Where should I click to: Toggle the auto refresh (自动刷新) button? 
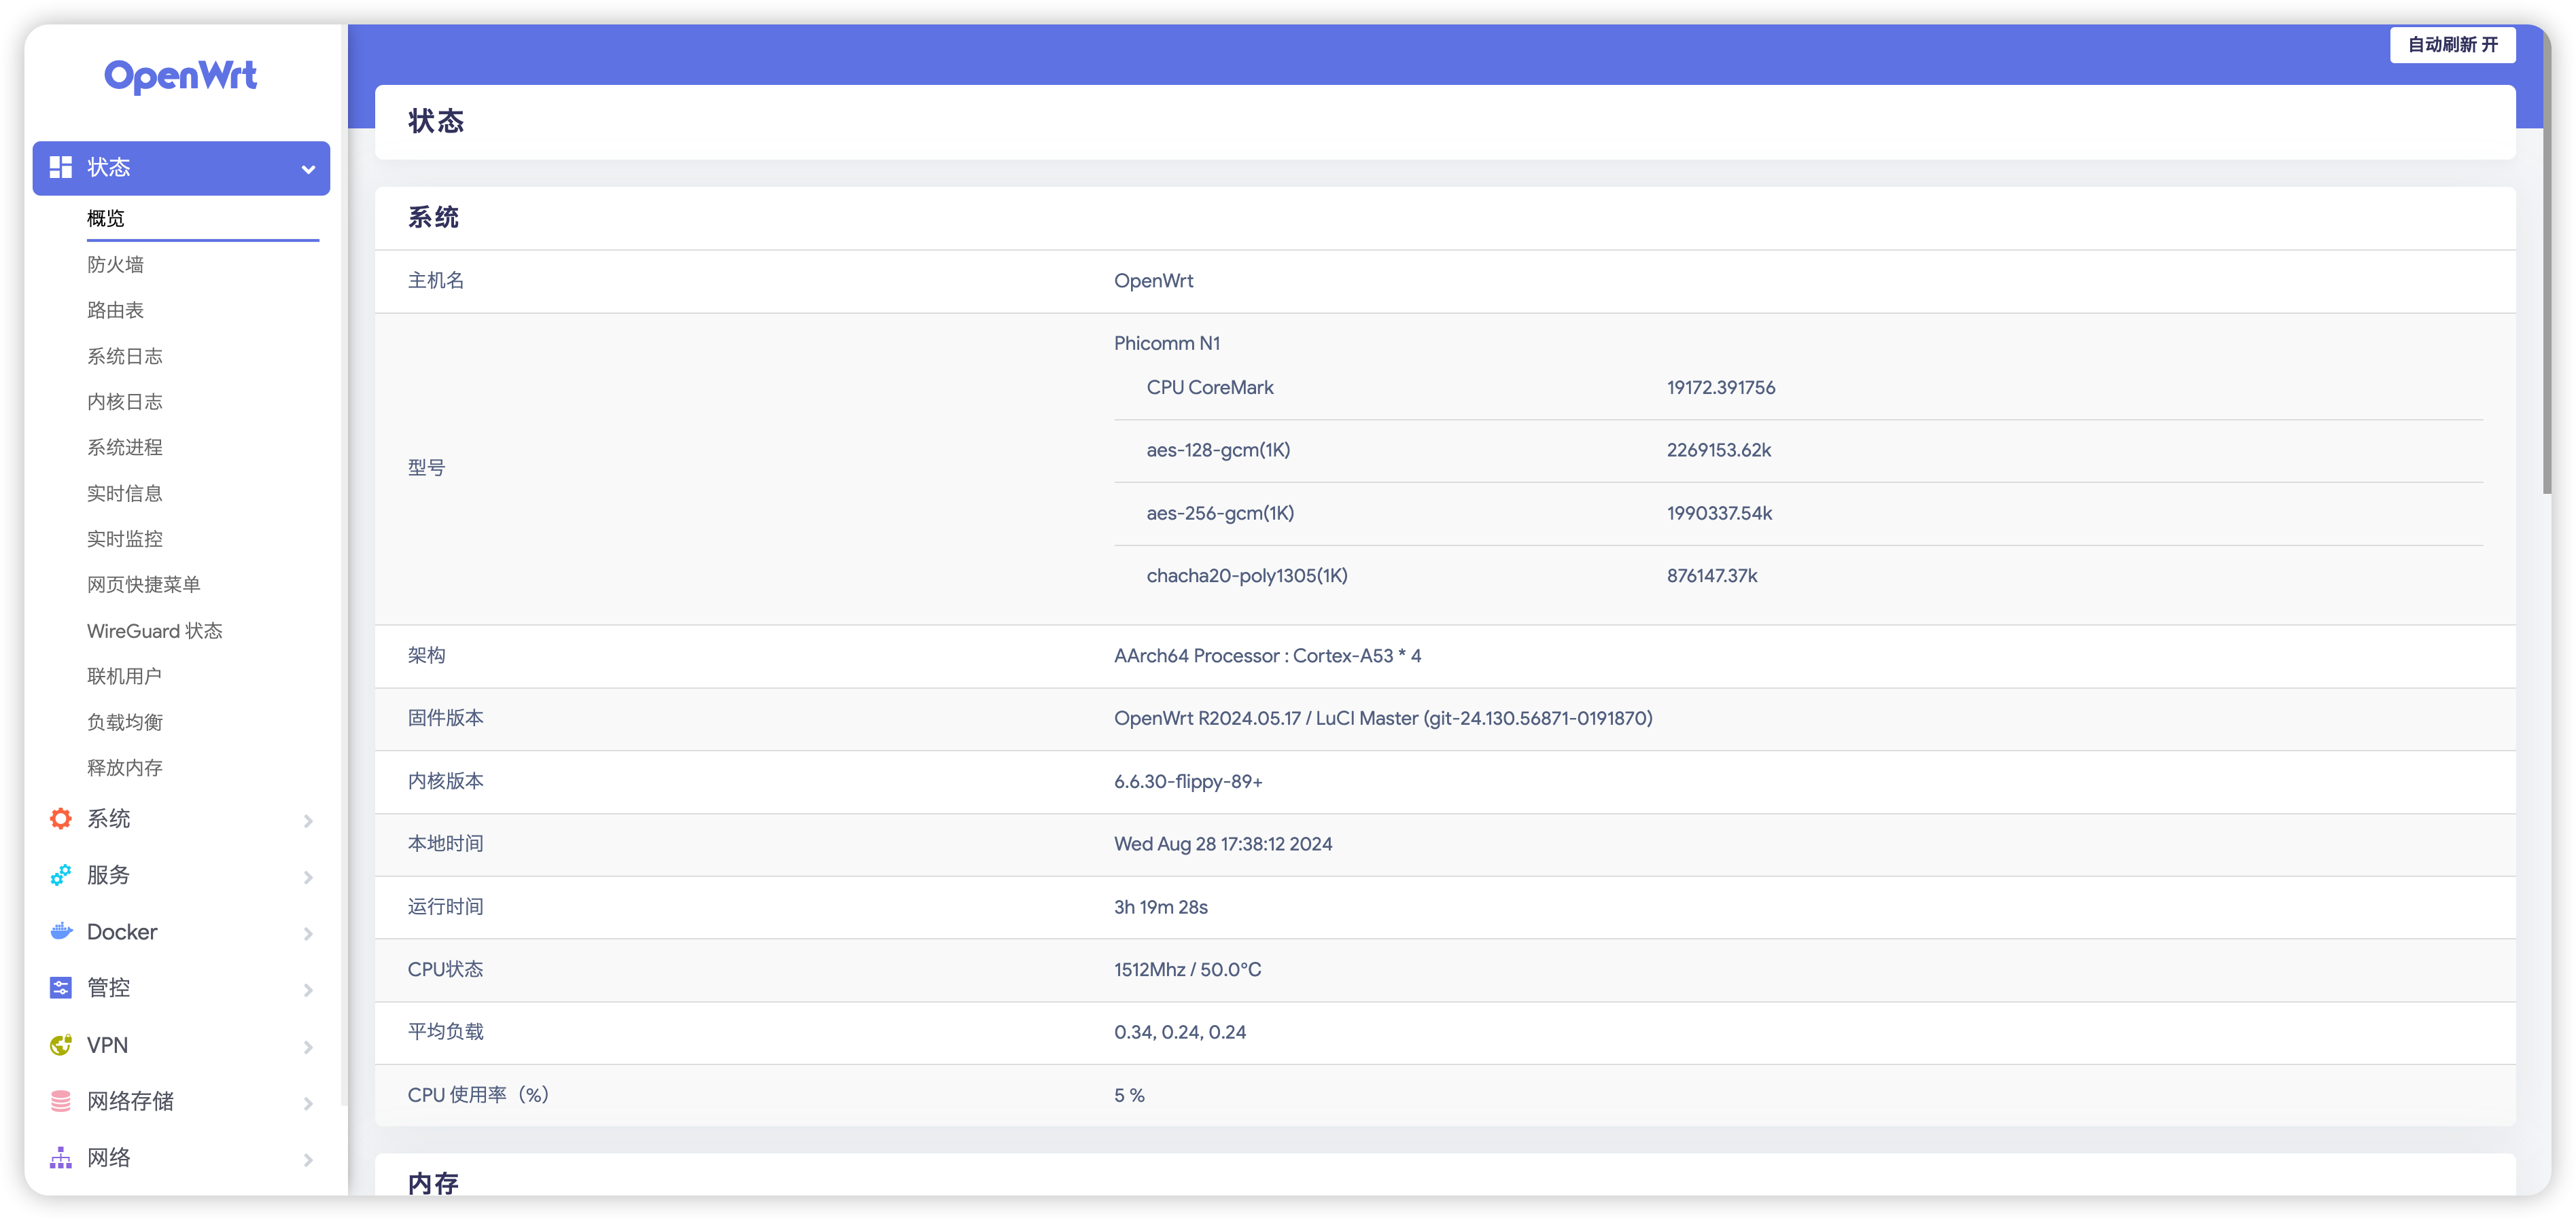pos(2452,45)
